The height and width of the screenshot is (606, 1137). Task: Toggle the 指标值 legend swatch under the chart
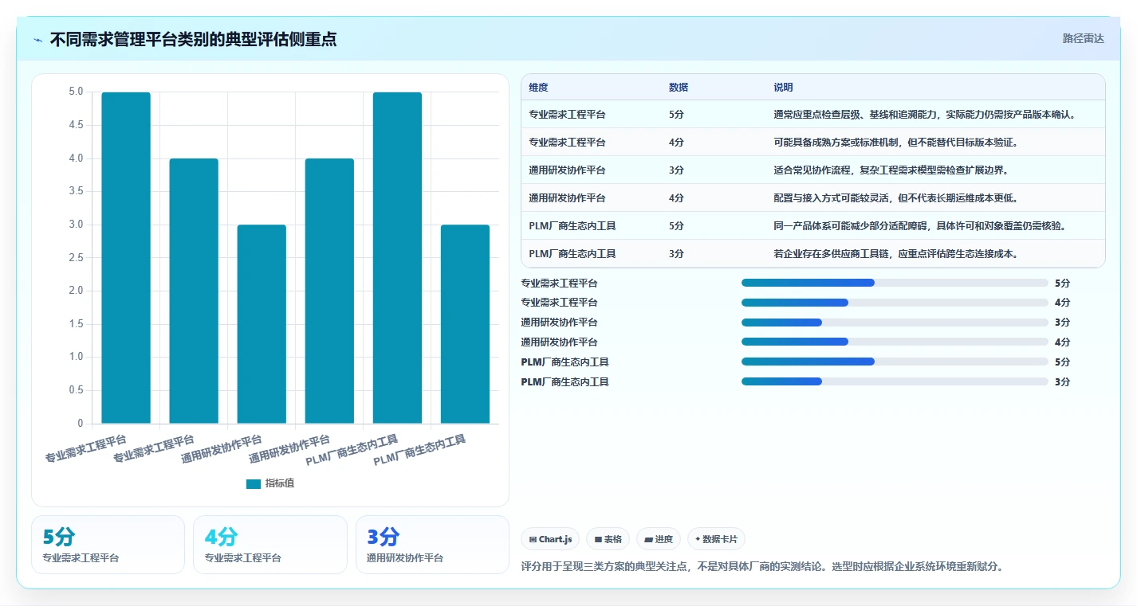point(254,484)
